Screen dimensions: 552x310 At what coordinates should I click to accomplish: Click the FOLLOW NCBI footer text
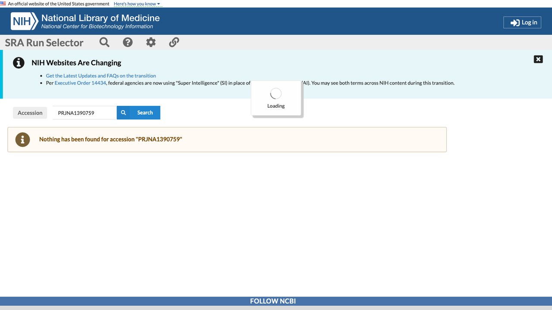coord(273,301)
